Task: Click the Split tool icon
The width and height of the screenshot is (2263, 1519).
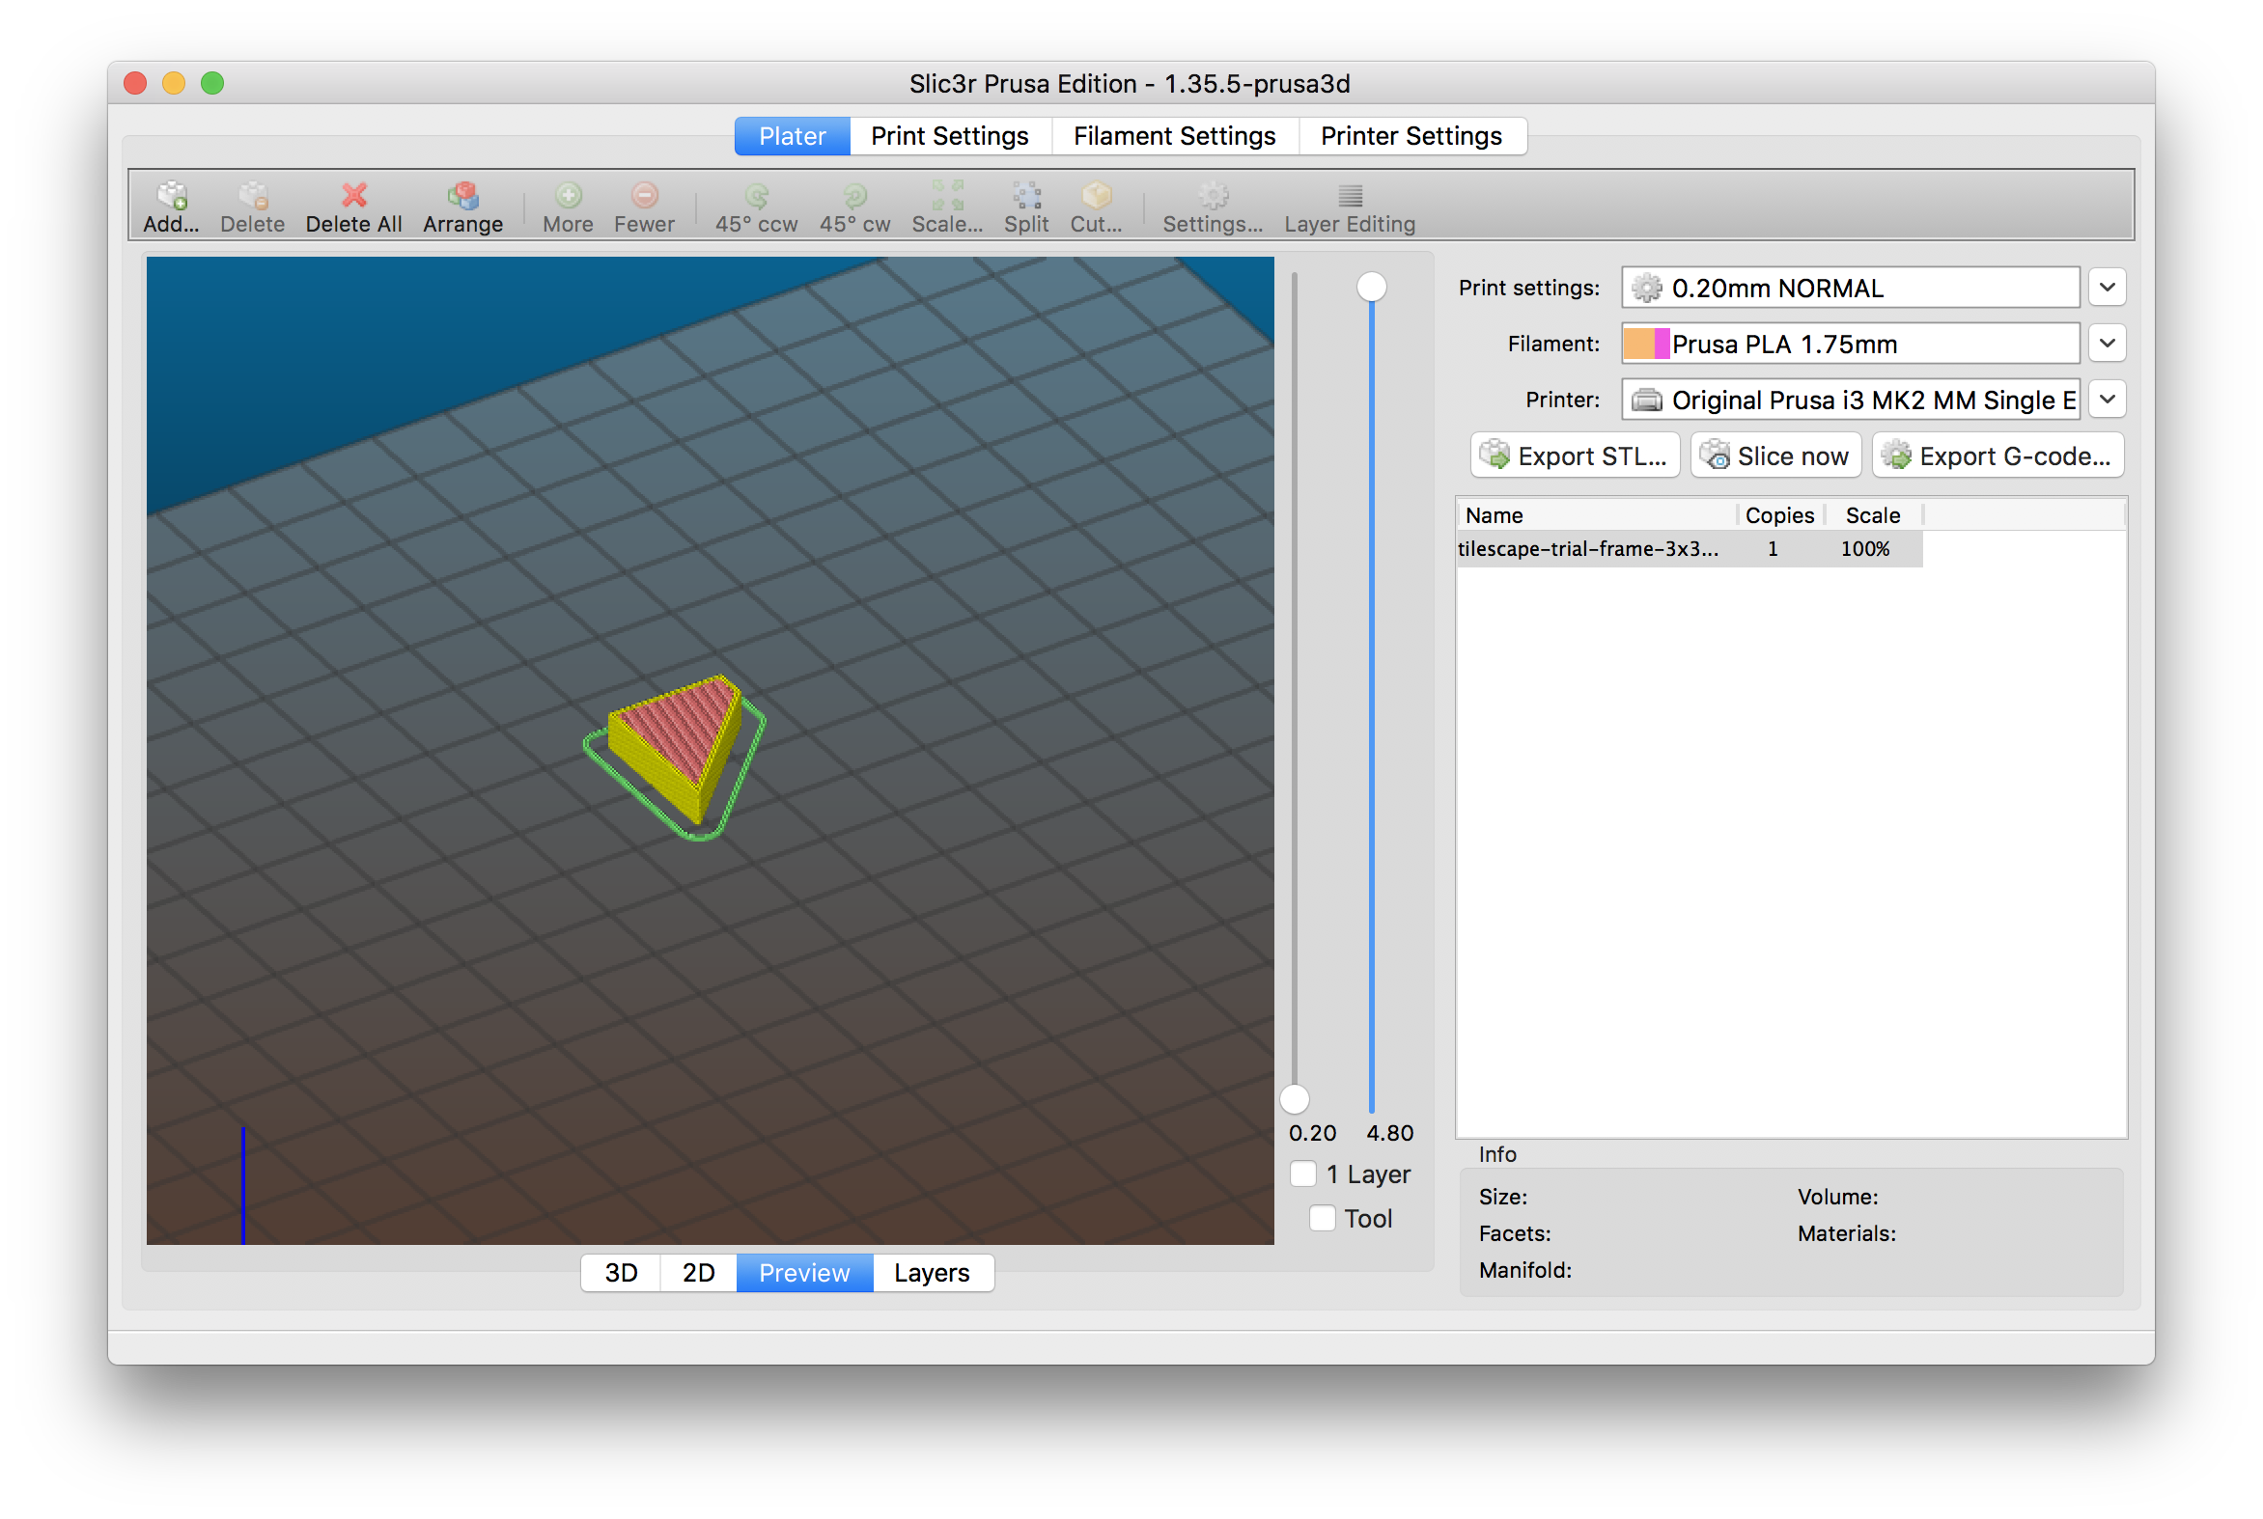Action: pyautogui.click(x=1026, y=196)
